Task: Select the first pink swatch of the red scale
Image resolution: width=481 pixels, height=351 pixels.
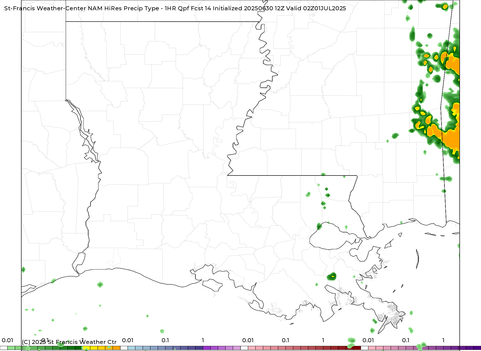Action: (252, 348)
